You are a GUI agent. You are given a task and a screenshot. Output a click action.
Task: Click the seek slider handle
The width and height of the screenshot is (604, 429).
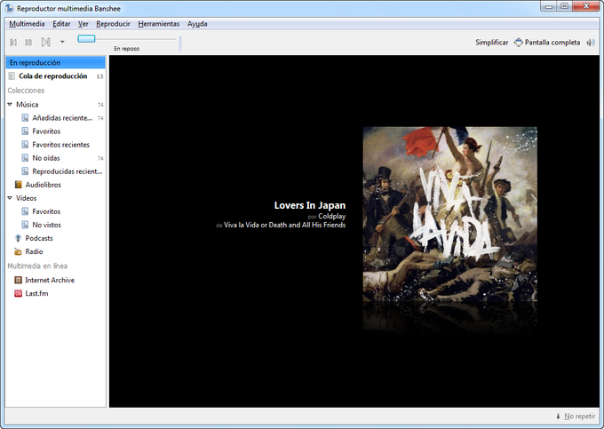pos(86,38)
